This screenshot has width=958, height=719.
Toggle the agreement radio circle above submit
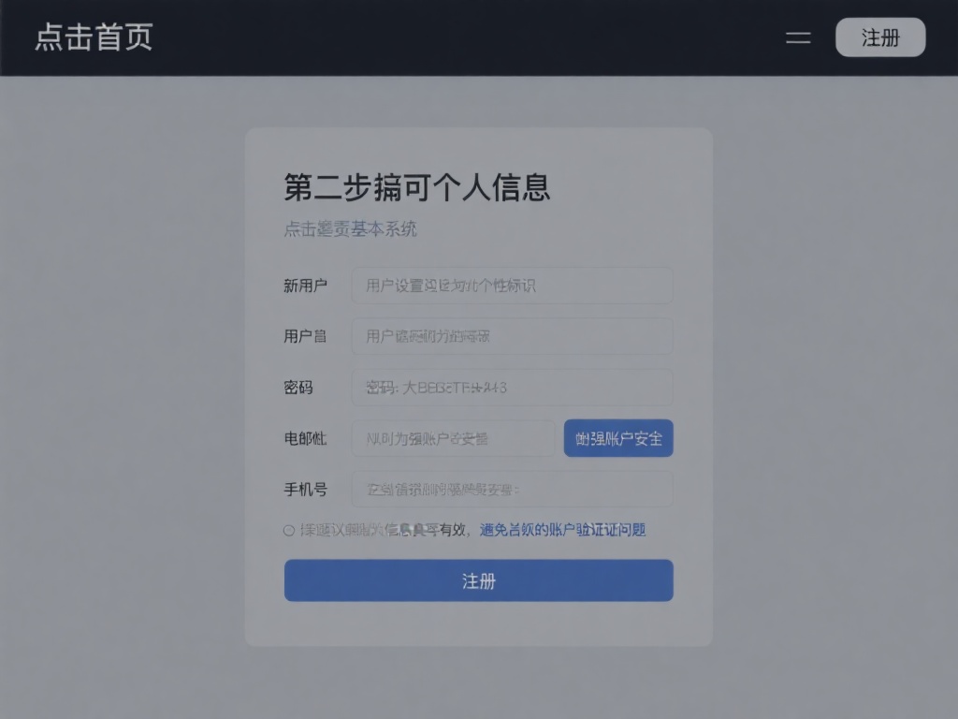(289, 530)
